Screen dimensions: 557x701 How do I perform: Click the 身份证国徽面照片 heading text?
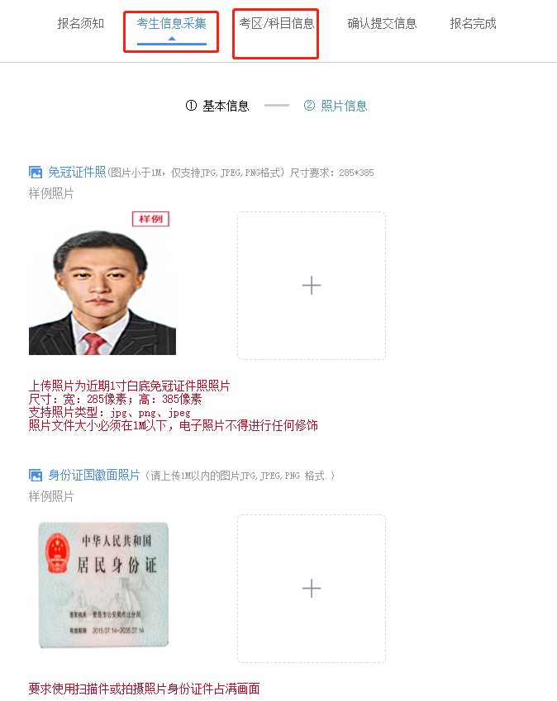coord(94,476)
